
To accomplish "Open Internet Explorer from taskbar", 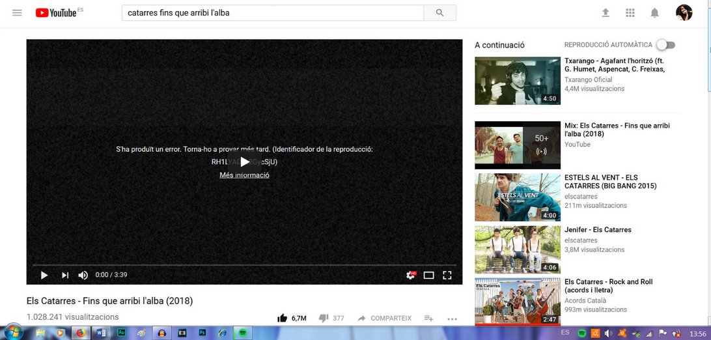I will [223, 333].
